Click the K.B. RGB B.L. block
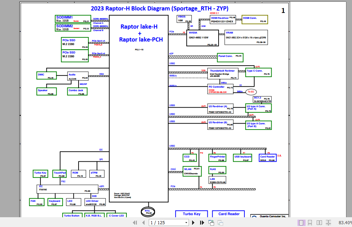Image resolution: width=352 pixels, height=227 pixels. tap(94, 215)
